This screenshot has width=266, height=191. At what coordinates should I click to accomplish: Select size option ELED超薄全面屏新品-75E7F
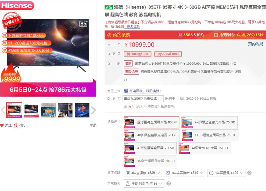tap(210, 135)
